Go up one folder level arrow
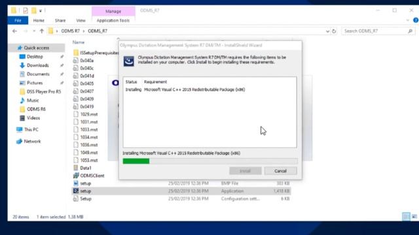Image resolution: width=419 pixels, height=235 pixels. coord(42,31)
